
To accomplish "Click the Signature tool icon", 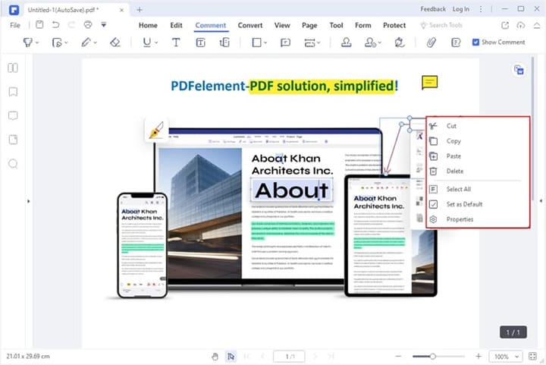I will [x=399, y=42].
